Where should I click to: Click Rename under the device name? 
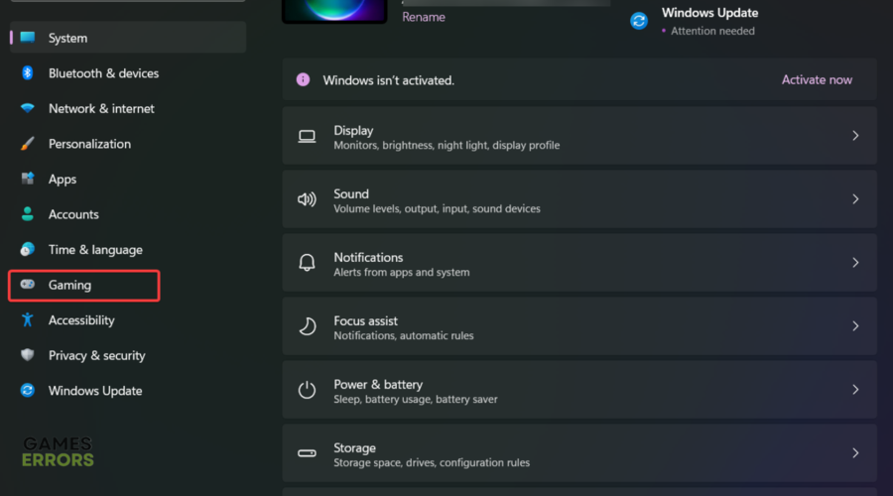[424, 17]
